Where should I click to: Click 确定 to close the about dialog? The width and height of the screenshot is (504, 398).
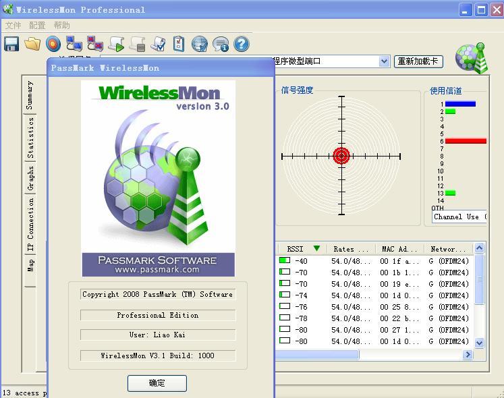pyautogui.click(x=157, y=383)
